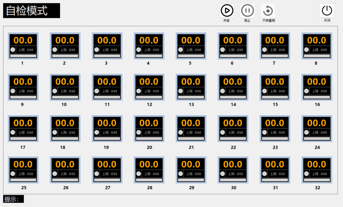The image size is (343, 207).
Task: Click the 不良重测 retest icon
Action: [268, 11]
